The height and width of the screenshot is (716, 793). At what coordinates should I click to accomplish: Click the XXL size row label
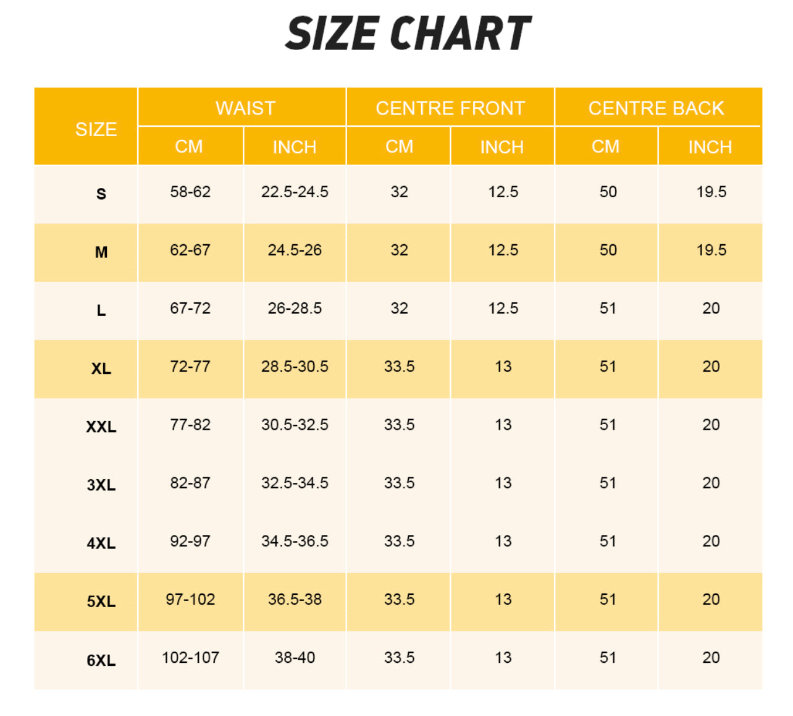[x=101, y=427]
